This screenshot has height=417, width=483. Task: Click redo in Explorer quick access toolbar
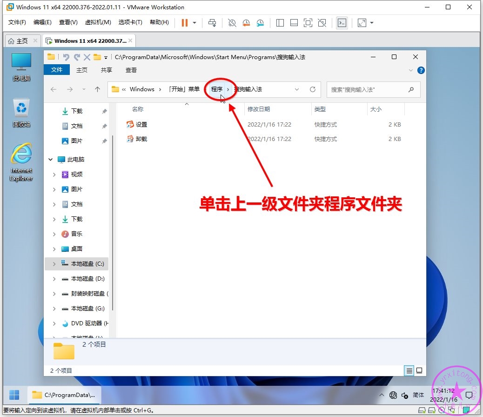(x=77, y=57)
